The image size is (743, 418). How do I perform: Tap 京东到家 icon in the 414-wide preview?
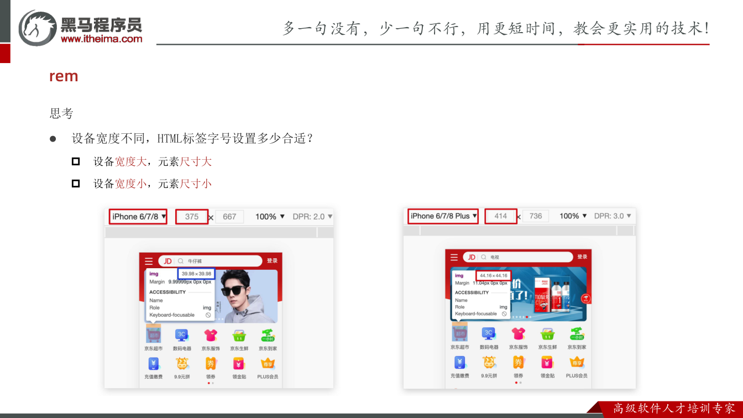(x=577, y=333)
